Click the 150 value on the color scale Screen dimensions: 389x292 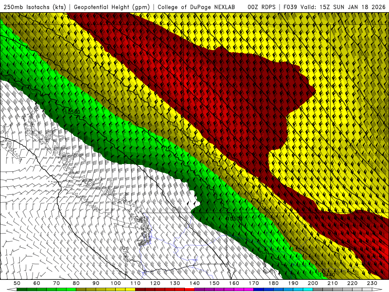[214, 283]
